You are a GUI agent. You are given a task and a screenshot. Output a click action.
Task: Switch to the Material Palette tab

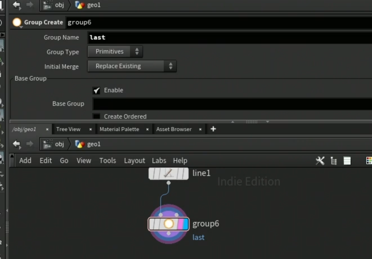119,129
